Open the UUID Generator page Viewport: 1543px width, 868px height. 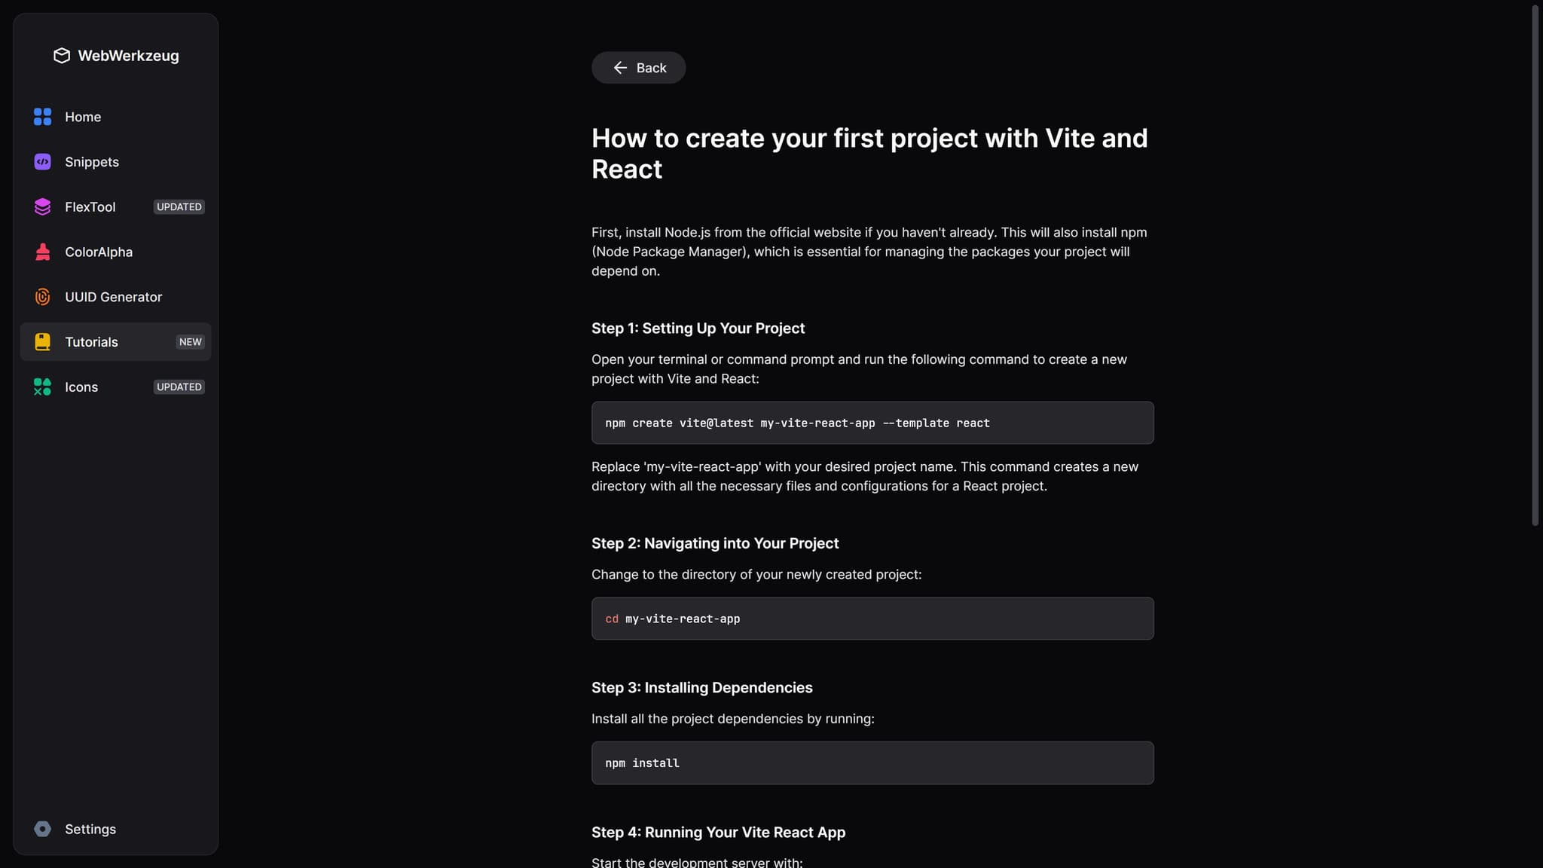[x=115, y=297]
